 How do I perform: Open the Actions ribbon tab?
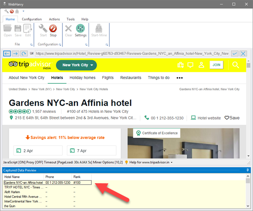pos(54,19)
